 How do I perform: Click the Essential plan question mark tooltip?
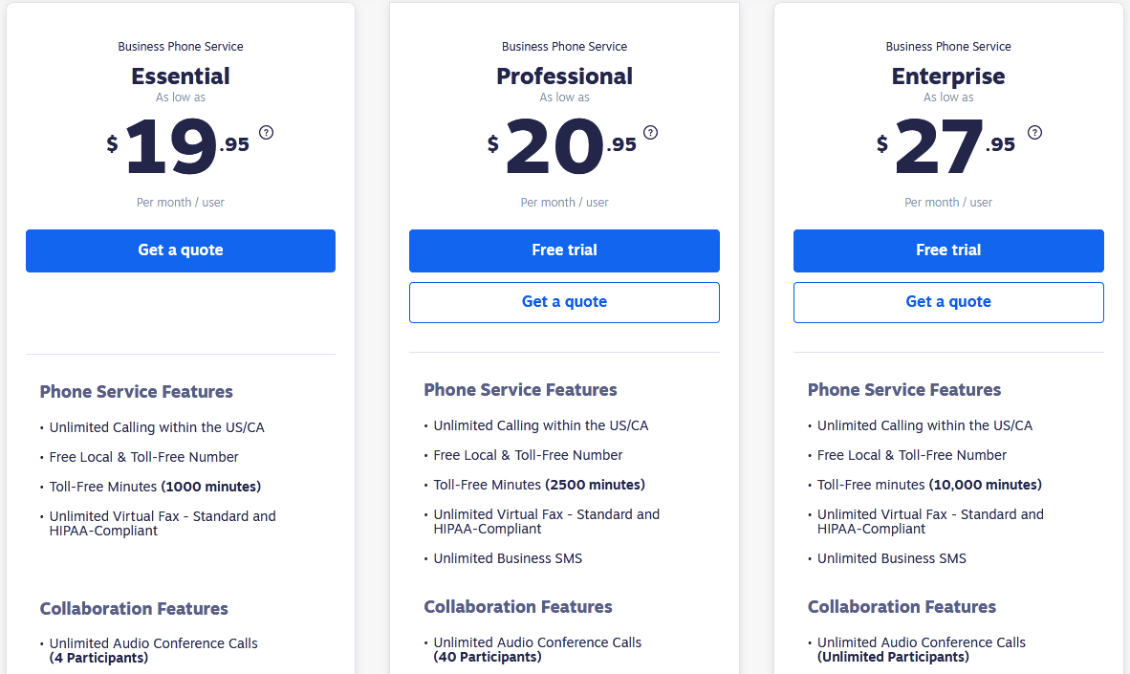click(266, 133)
